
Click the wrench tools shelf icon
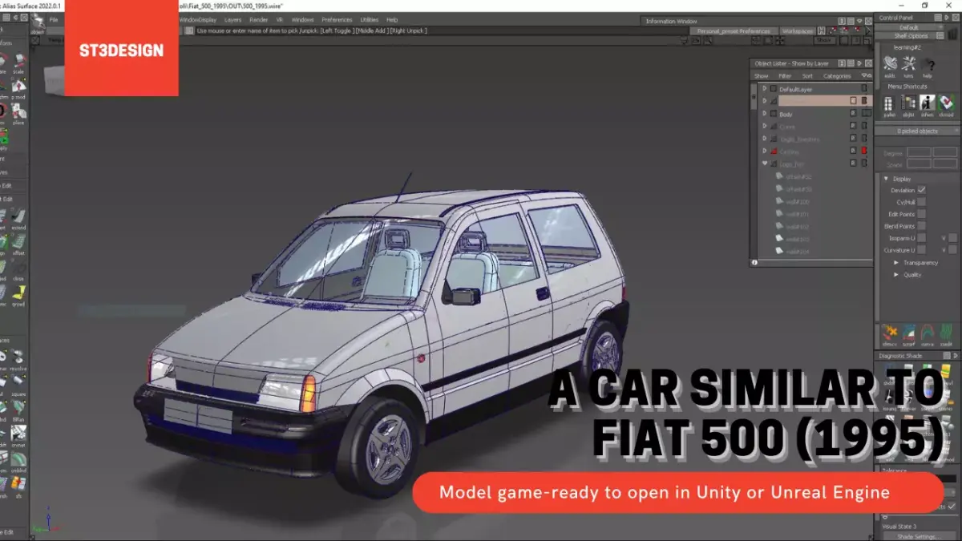[x=909, y=65]
